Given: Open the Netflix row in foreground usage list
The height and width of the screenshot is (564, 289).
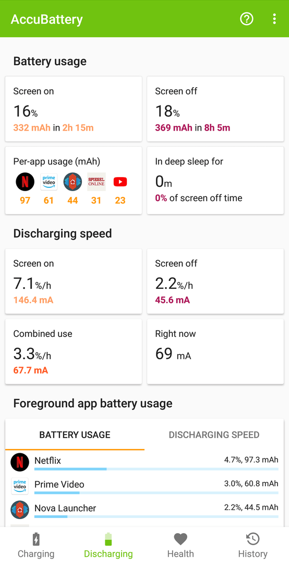Looking at the screenshot, I should click(x=144, y=462).
